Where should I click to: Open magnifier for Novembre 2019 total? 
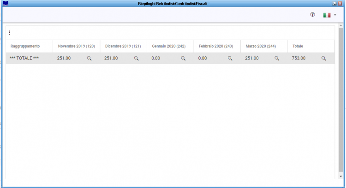(89, 58)
